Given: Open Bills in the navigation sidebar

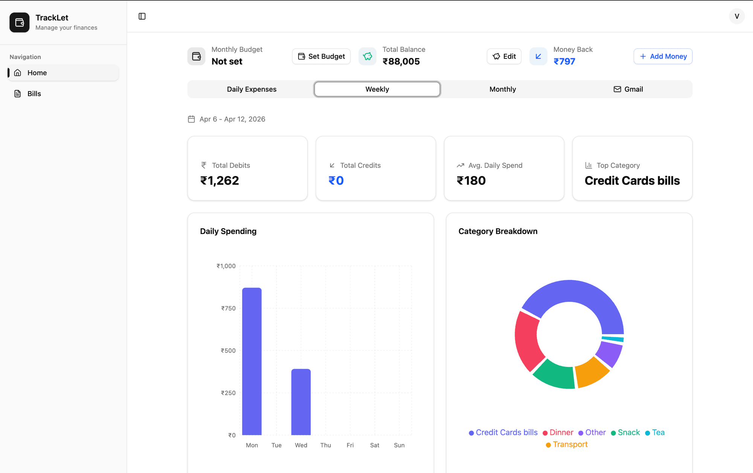Looking at the screenshot, I should tap(34, 94).
